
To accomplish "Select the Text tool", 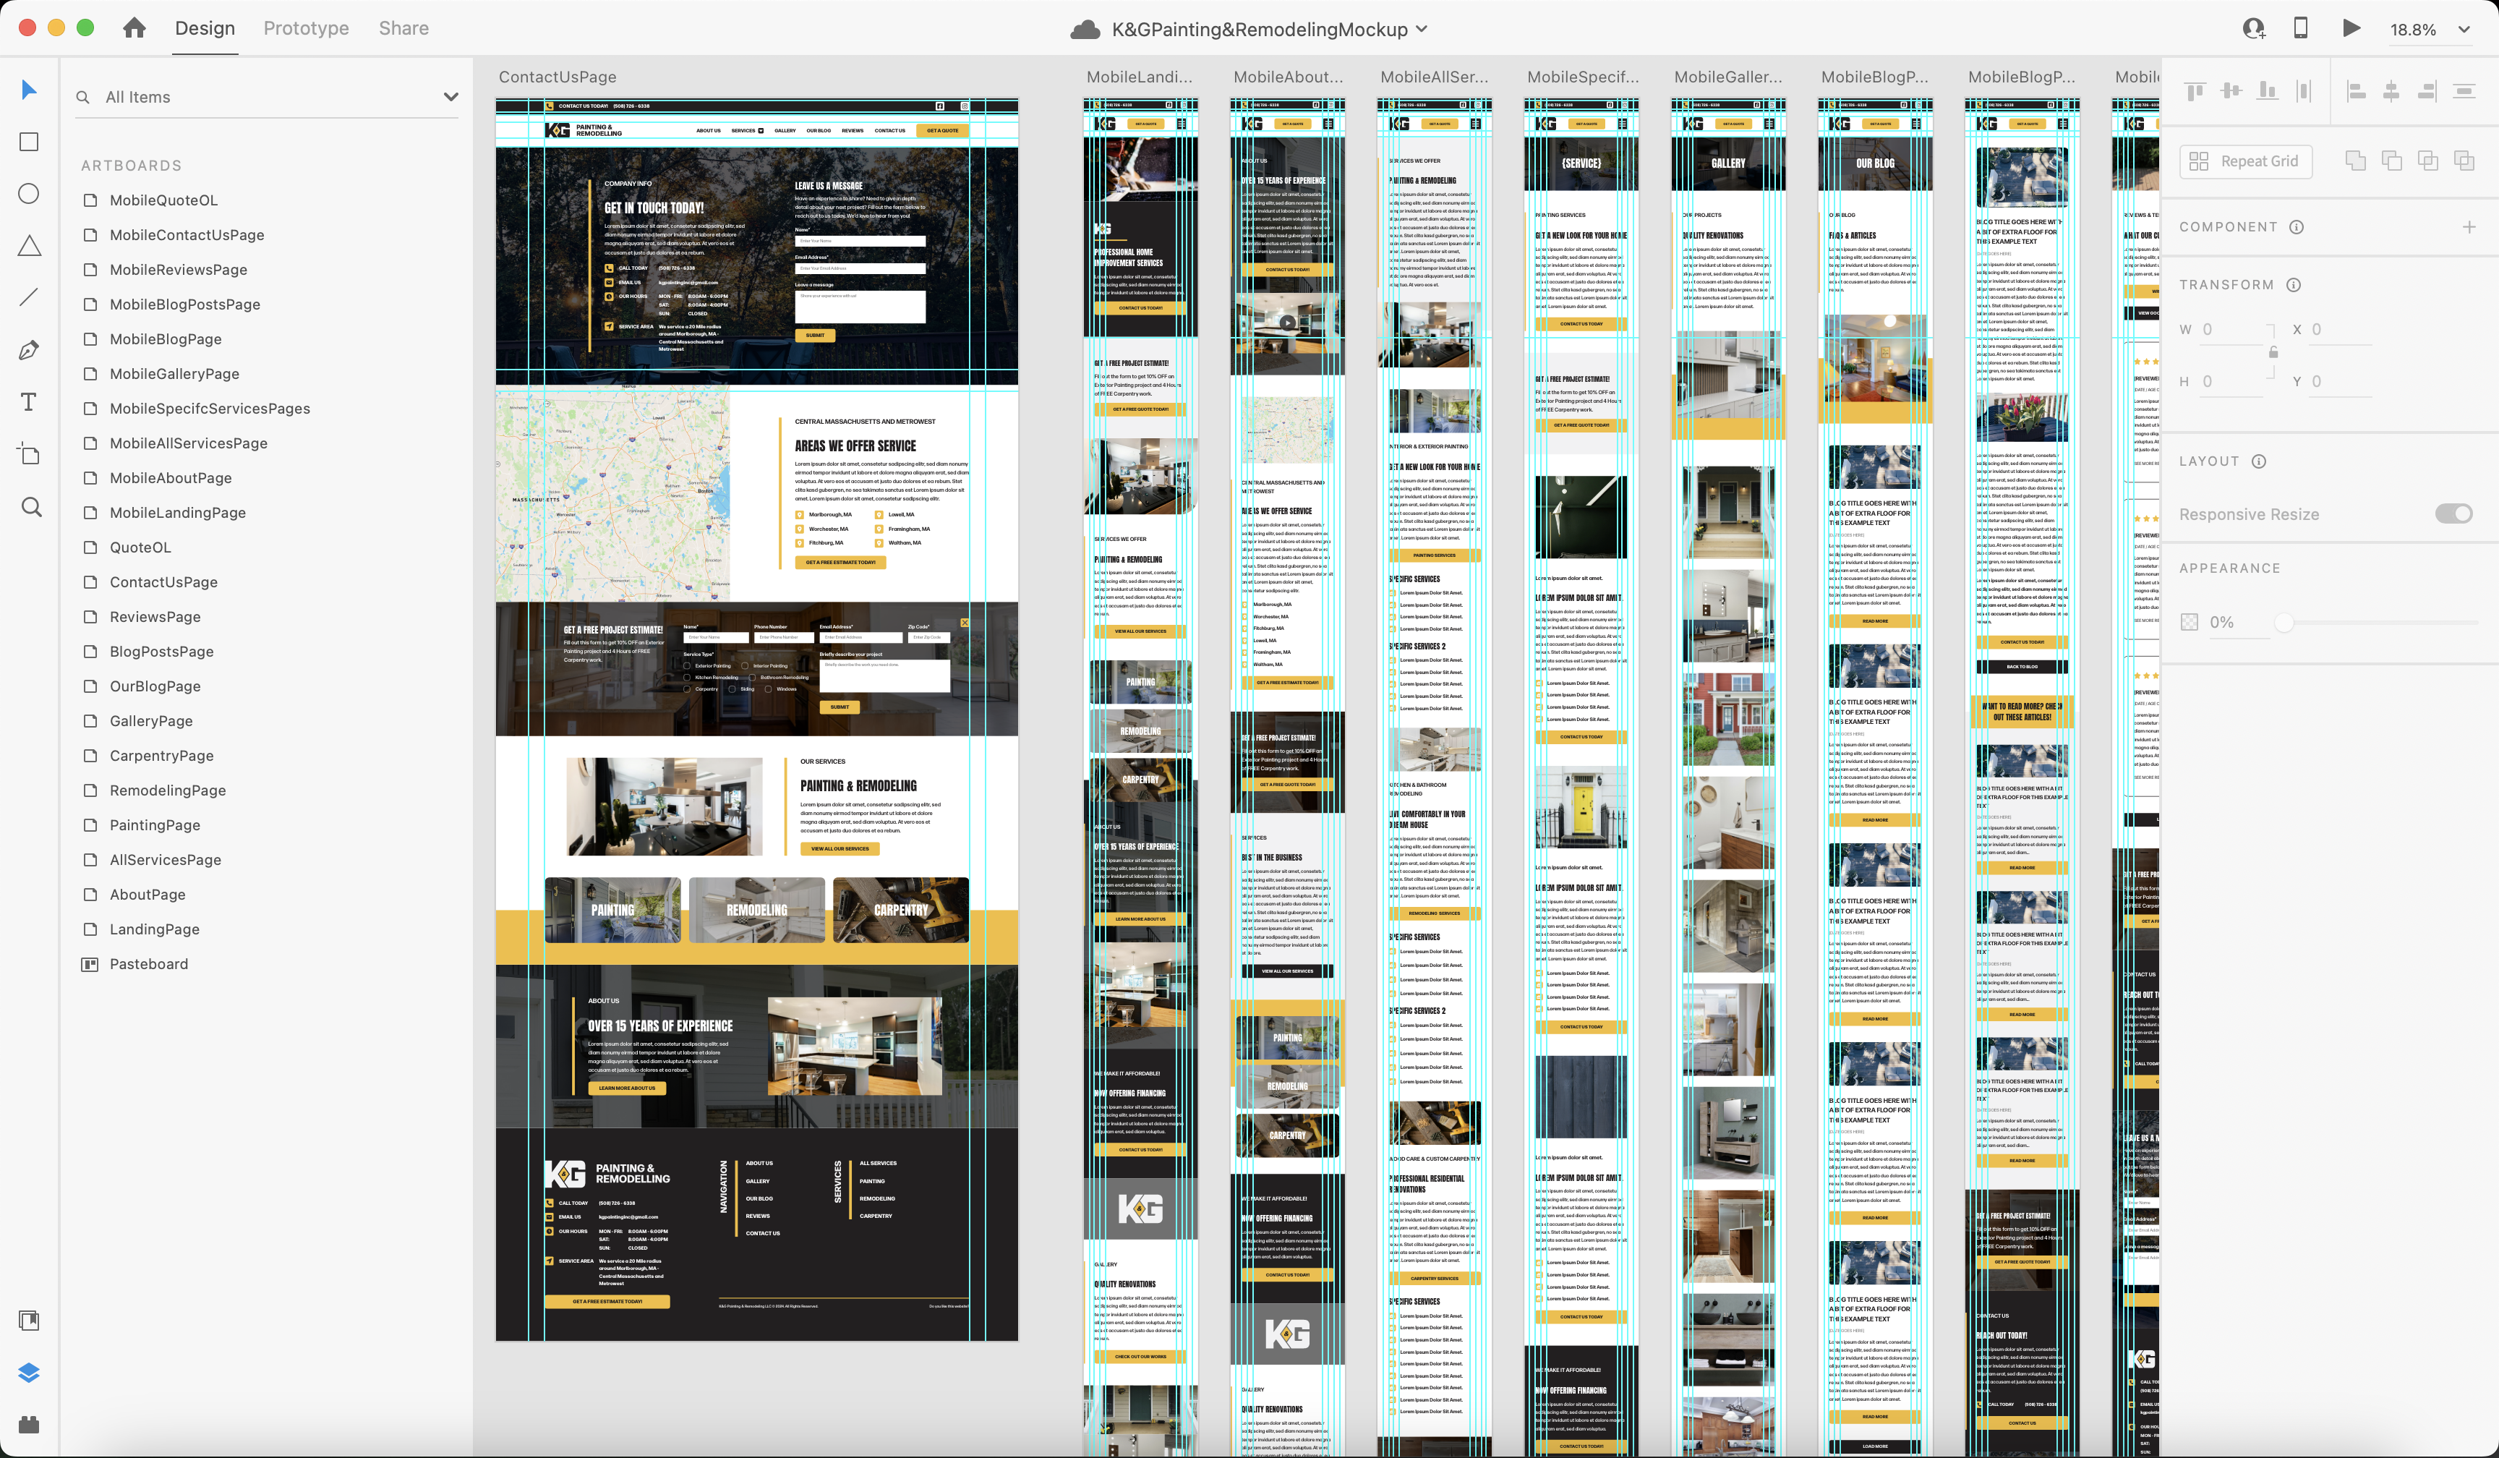I will (29, 401).
